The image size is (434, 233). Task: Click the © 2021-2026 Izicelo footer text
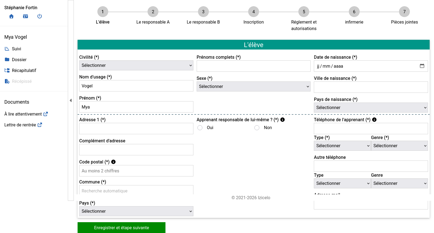[251, 198]
